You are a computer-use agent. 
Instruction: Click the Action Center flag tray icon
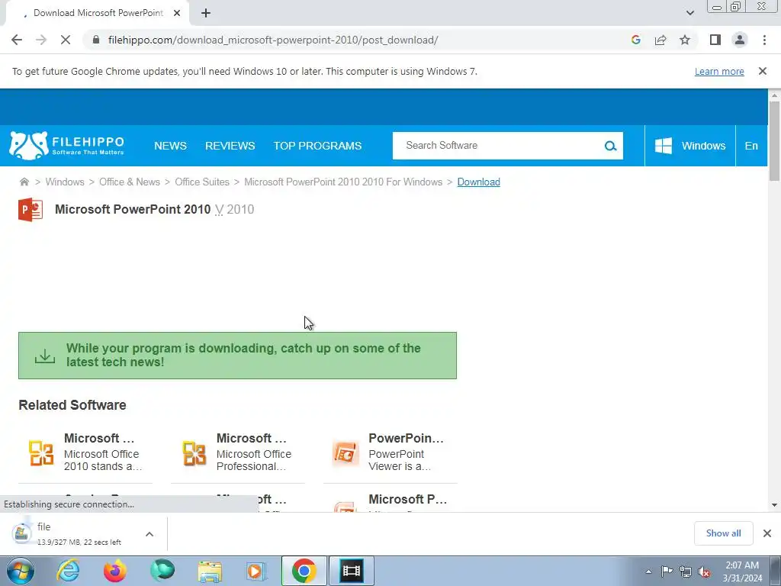tap(667, 572)
